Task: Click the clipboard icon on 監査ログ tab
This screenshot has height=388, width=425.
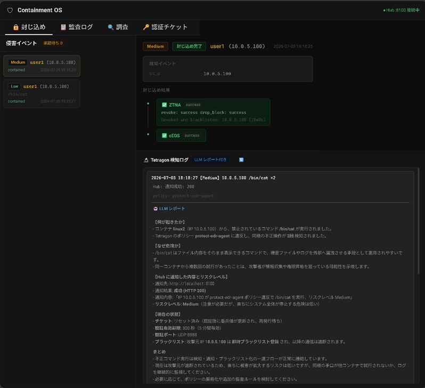Action: click(63, 27)
